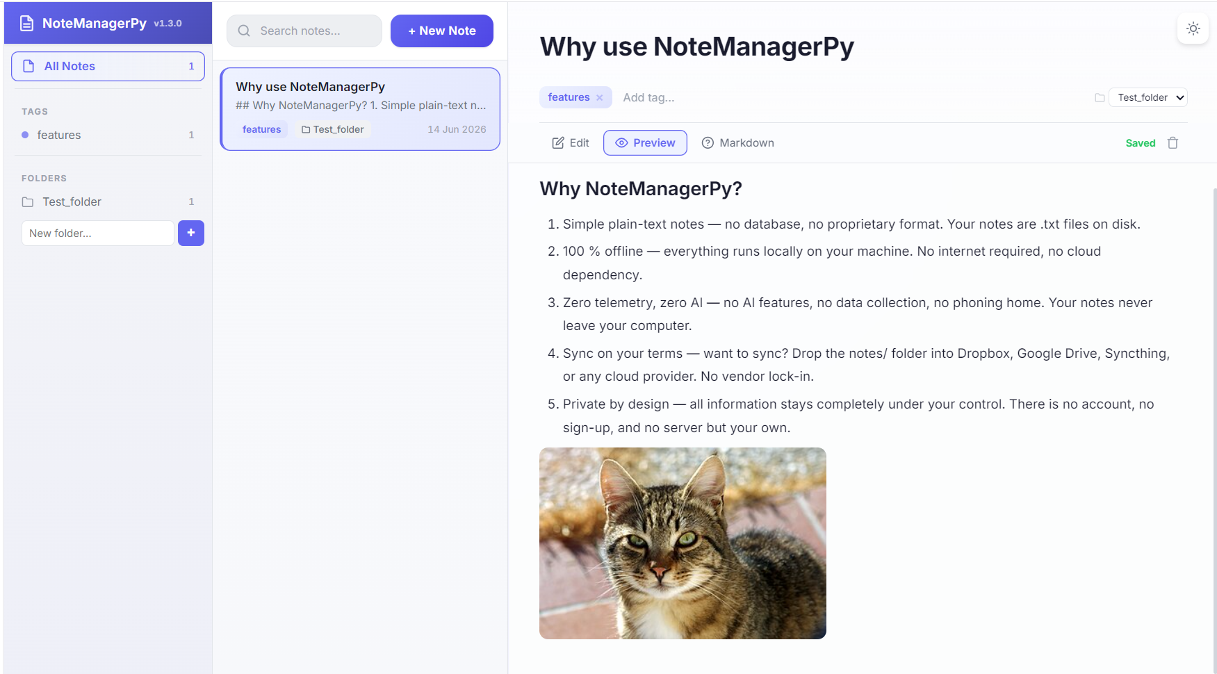Click the NoteManagerPy logo document icon
This screenshot has width=1217, height=674.
tap(26, 23)
